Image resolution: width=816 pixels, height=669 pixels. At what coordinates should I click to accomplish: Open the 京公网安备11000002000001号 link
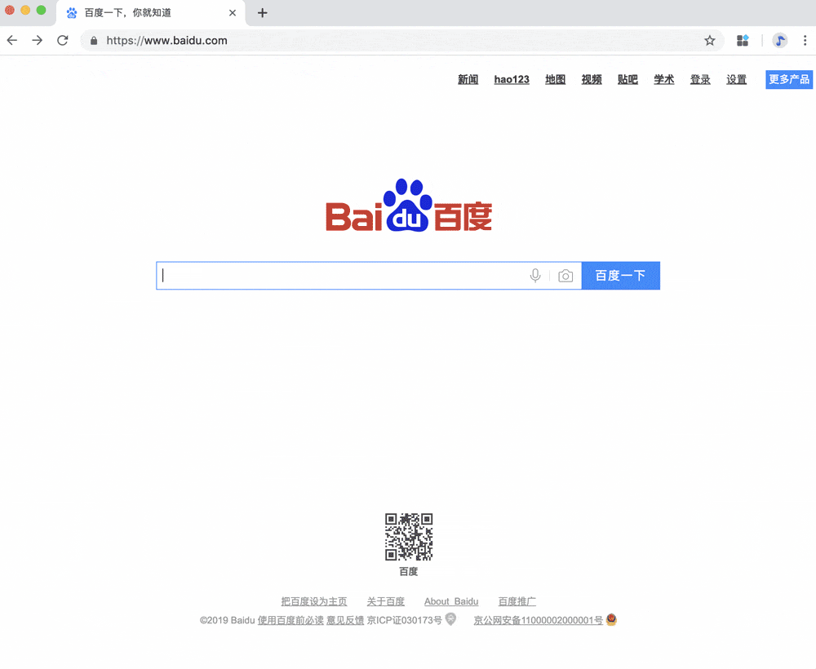pyautogui.click(x=538, y=620)
